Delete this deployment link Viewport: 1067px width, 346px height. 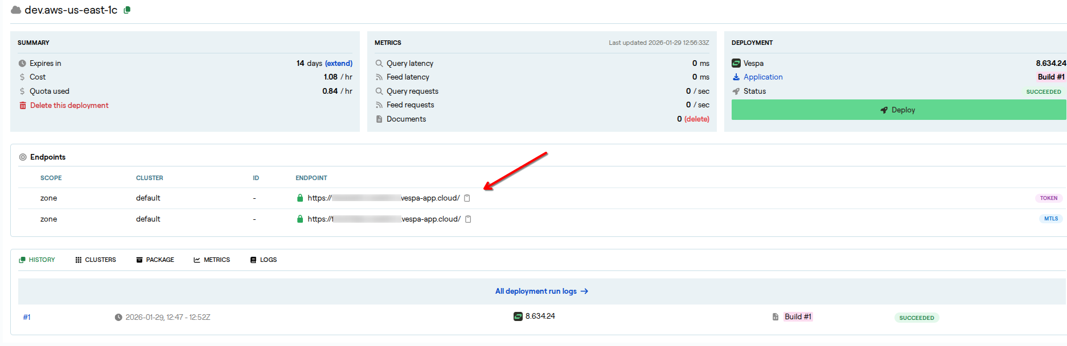click(x=69, y=106)
